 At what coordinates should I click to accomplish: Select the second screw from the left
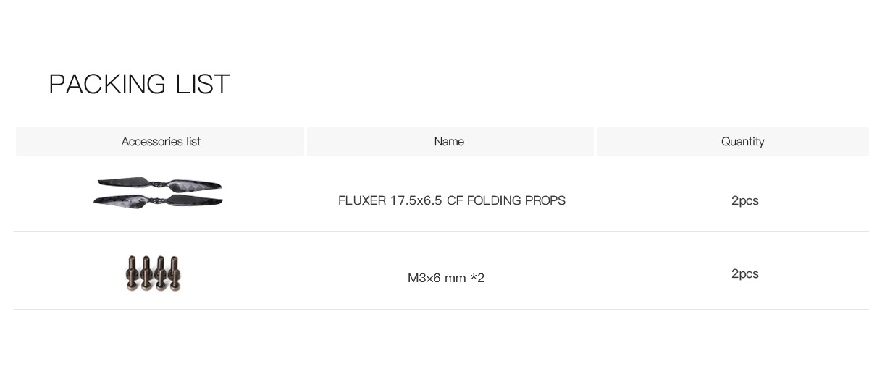coord(146,273)
